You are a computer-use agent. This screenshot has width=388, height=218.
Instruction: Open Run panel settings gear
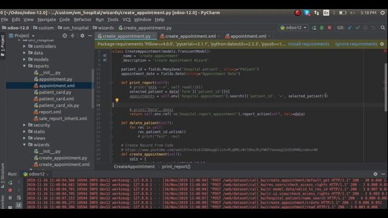[x=375, y=174]
